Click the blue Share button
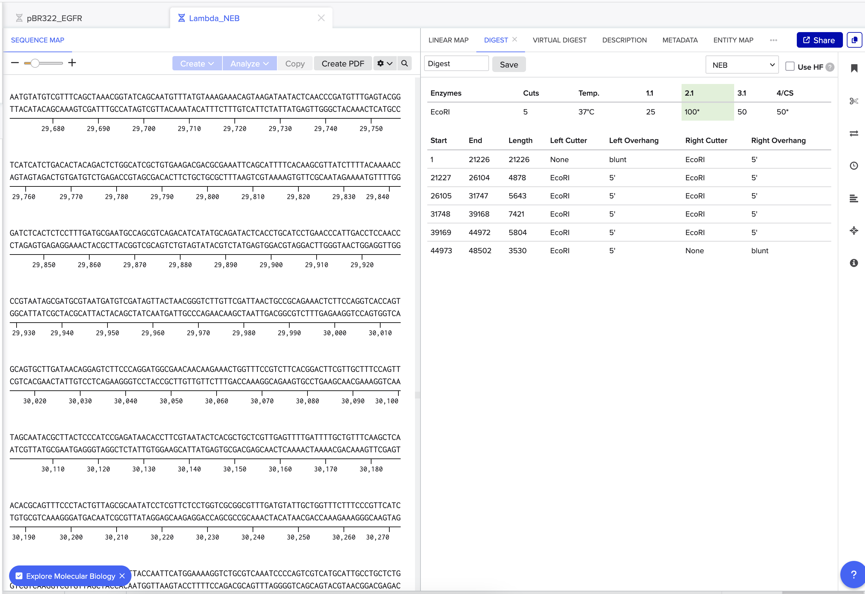The width and height of the screenshot is (865, 594). click(x=819, y=40)
